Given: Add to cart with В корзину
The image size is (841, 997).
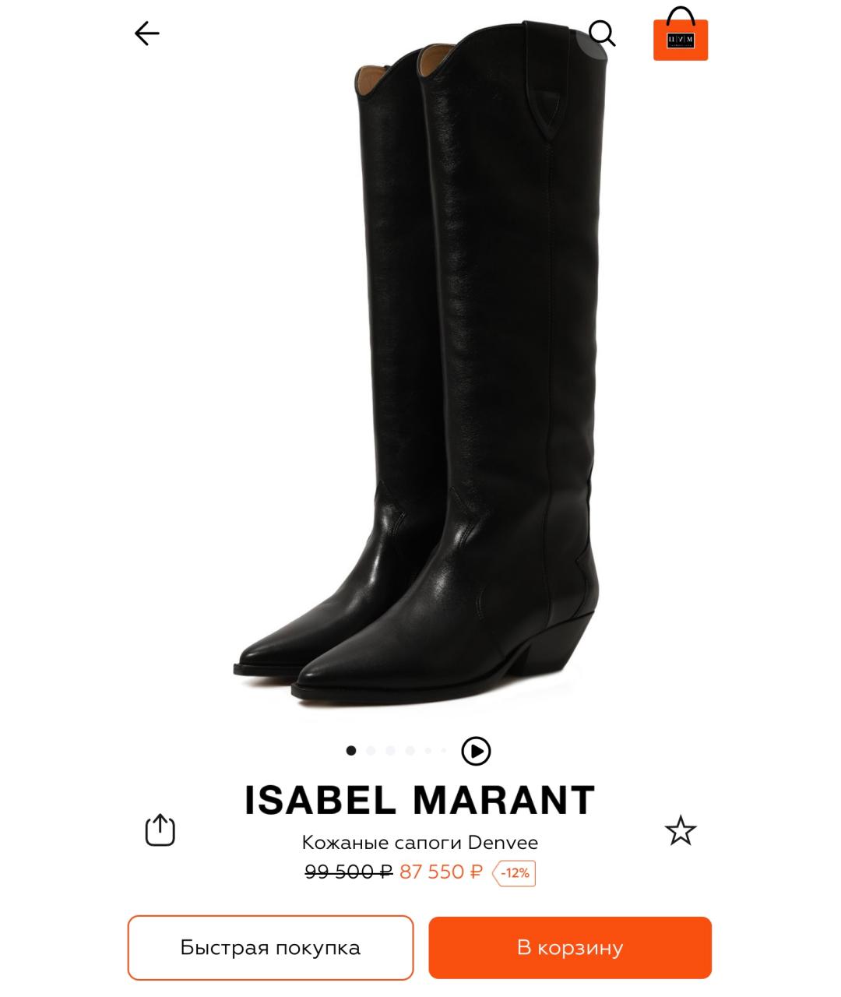Looking at the screenshot, I should tap(570, 948).
